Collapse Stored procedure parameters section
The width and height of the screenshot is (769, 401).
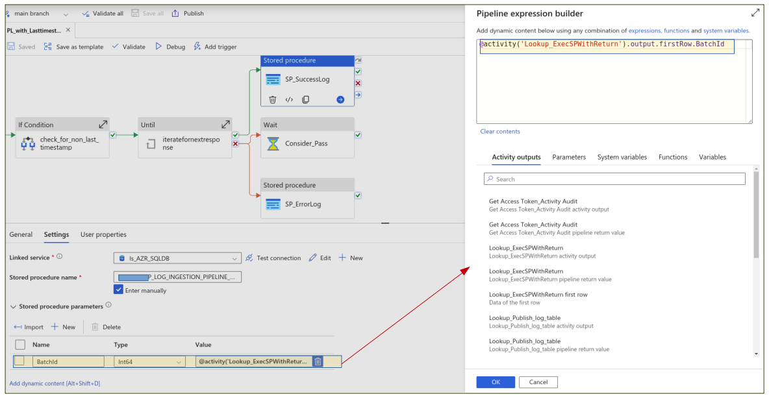(x=13, y=306)
